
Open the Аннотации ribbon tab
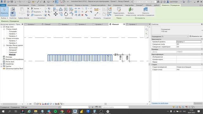[x=60, y=5]
